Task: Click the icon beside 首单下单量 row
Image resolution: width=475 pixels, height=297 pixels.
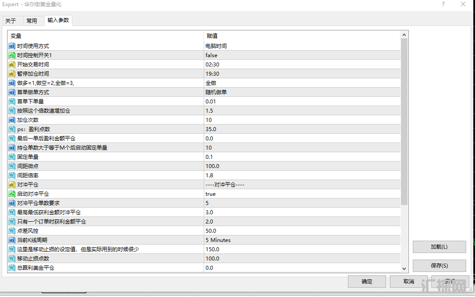Action: [x=12, y=102]
